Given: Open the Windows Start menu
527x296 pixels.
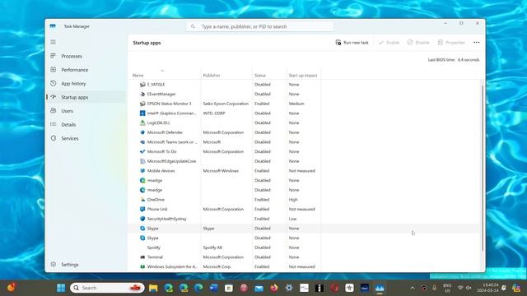Looking at the screenshot, I should [61, 288].
